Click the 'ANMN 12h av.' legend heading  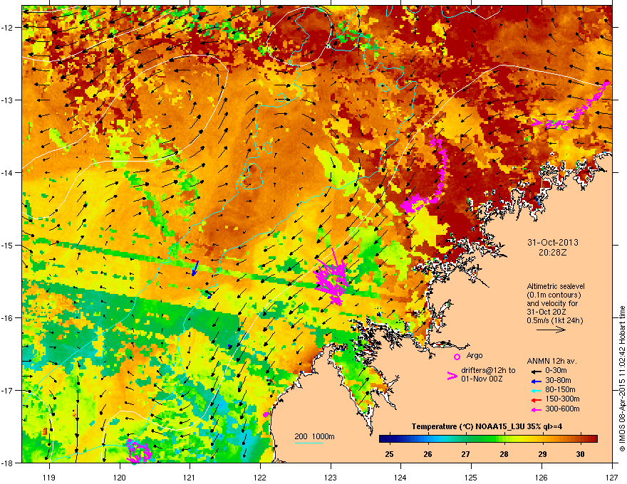(551, 361)
